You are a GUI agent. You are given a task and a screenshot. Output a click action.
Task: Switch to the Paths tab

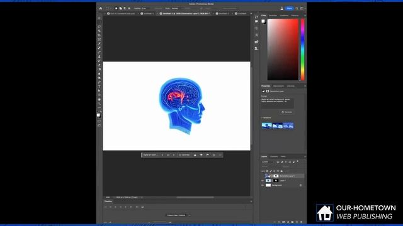point(283,156)
